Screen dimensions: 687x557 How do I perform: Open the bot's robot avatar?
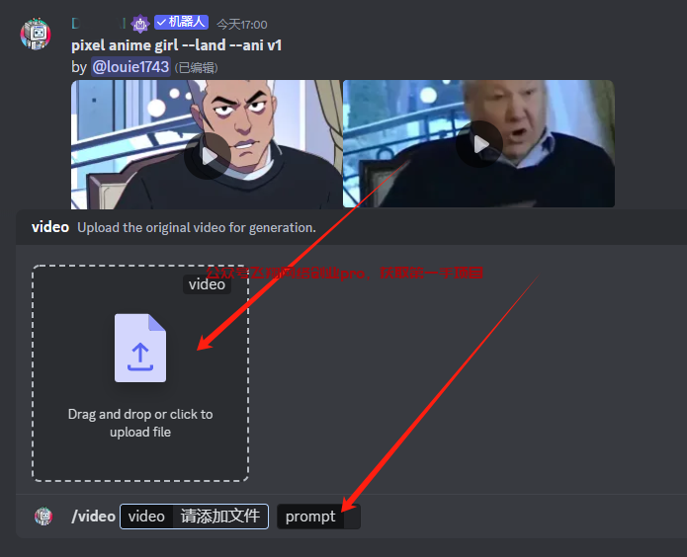pos(36,34)
